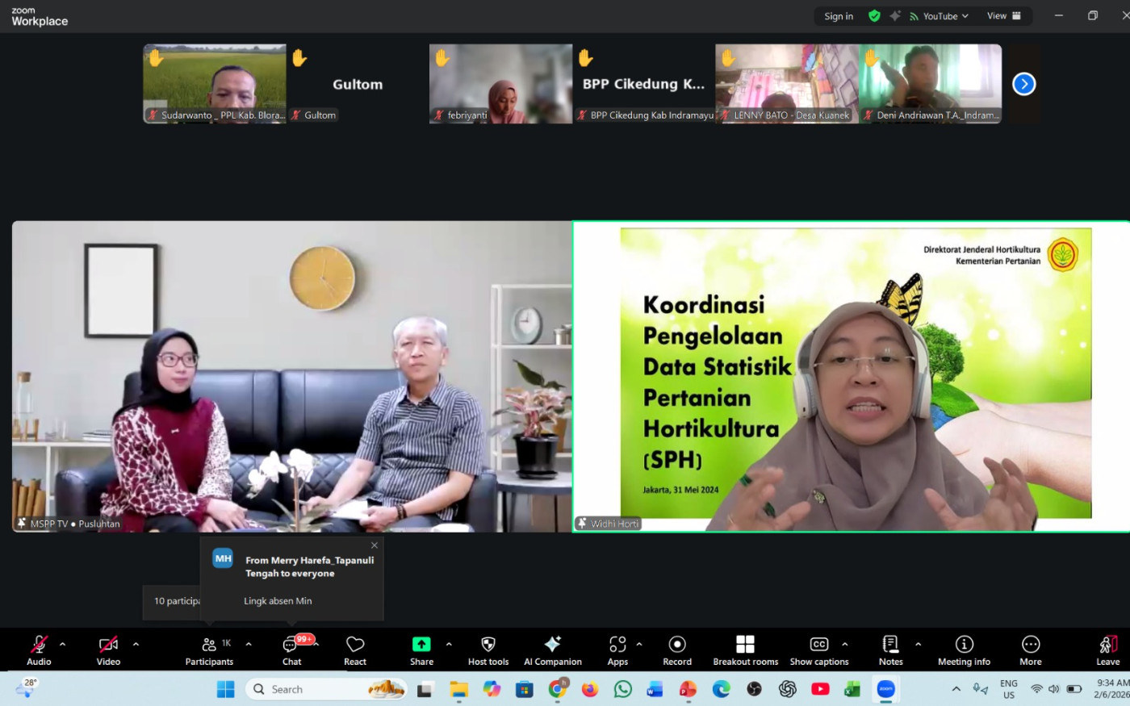This screenshot has height=706, width=1130.
Task: Turn on the Video camera
Action: pyautogui.click(x=108, y=650)
